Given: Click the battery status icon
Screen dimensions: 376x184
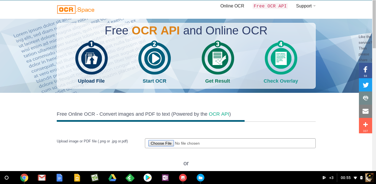Looking at the screenshot, I should pyautogui.click(x=361, y=178).
